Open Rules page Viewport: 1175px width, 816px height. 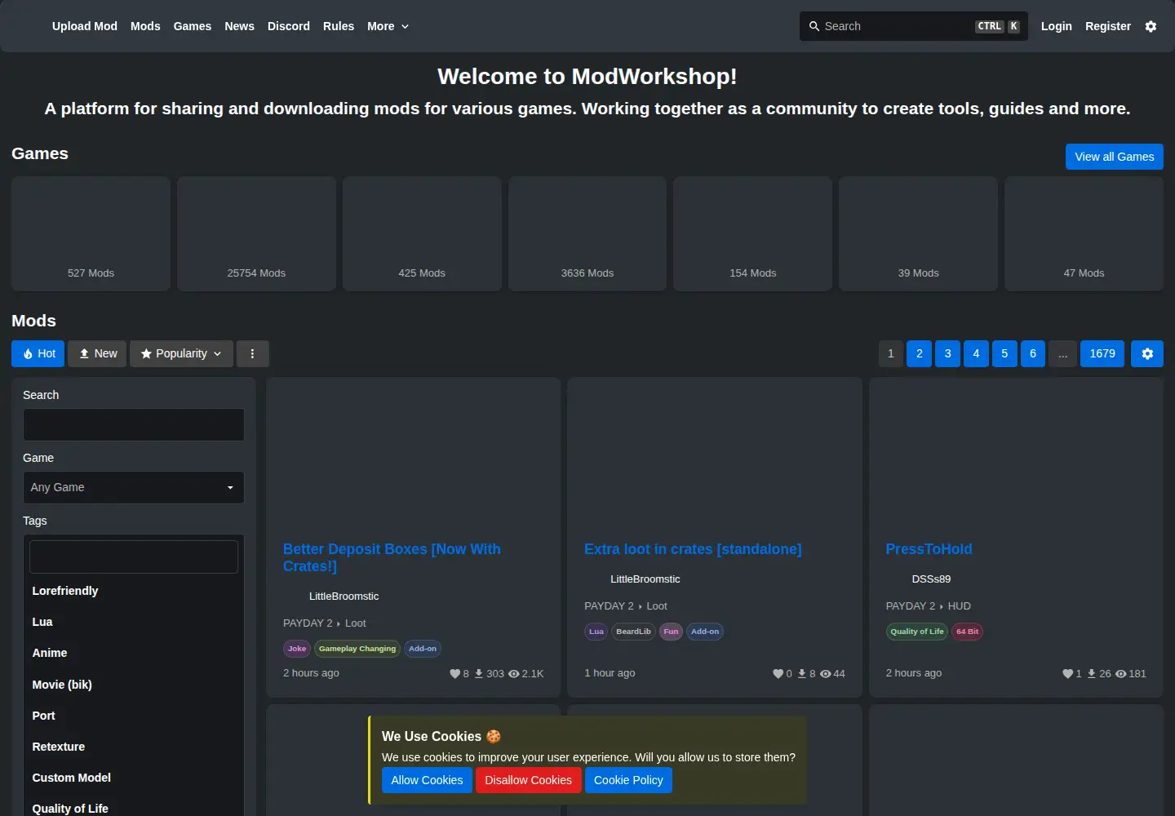click(x=339, y=26)
